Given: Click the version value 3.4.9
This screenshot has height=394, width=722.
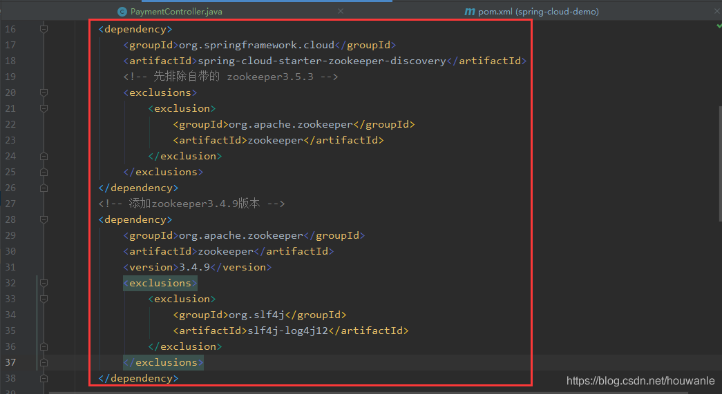Looking at the screenshot, I should point(194,267).
